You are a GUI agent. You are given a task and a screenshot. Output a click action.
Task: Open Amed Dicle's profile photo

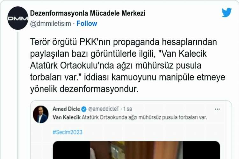pos(41,114)
